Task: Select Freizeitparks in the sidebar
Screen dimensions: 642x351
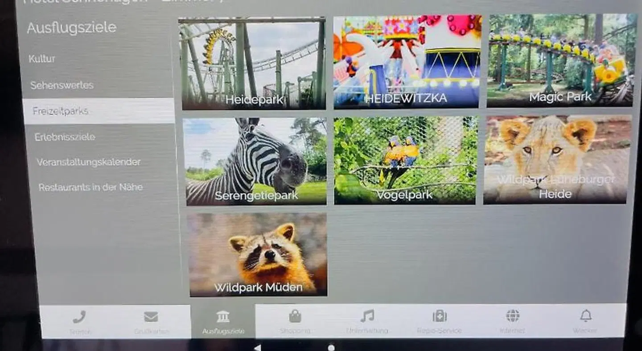Action: [99, 111]
